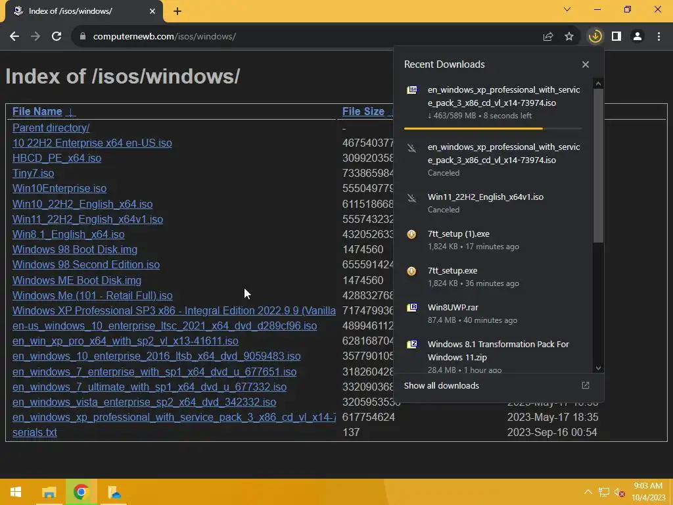673x505 pixels.
Task: Close the Index of /isos/windows/ tab
Action: coord(152,11)
